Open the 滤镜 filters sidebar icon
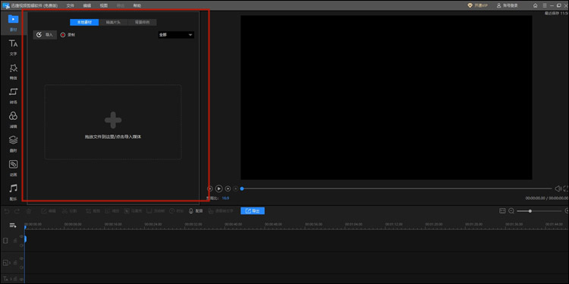 click(13, 120)
